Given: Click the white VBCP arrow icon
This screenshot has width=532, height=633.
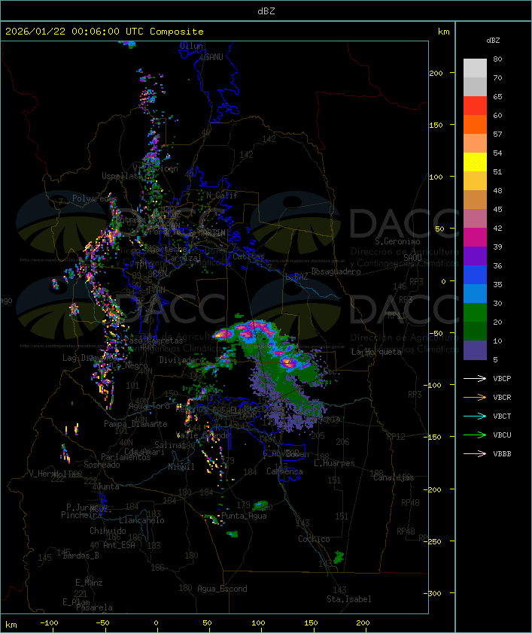Looking at the screenshot, I should [x=476, y=379].
